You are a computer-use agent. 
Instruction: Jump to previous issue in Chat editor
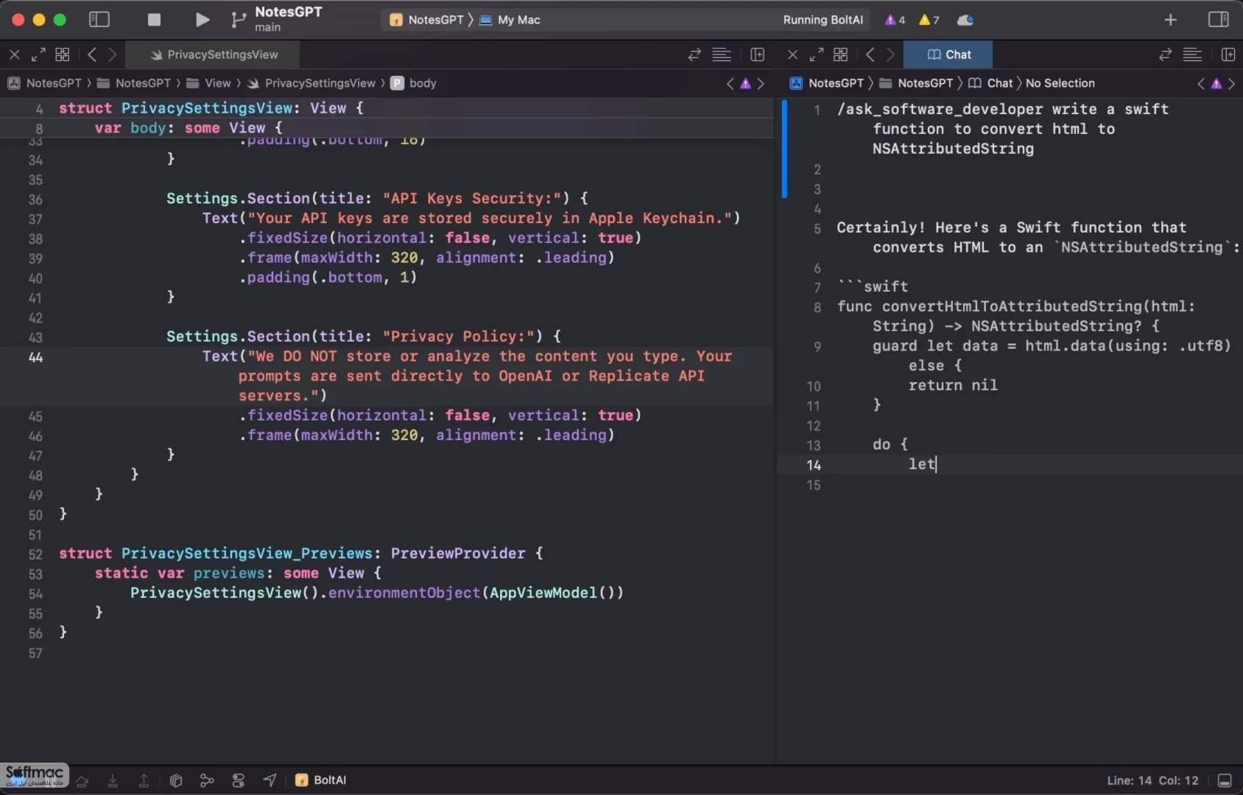pyautogui.click(x=1201, y=83)
